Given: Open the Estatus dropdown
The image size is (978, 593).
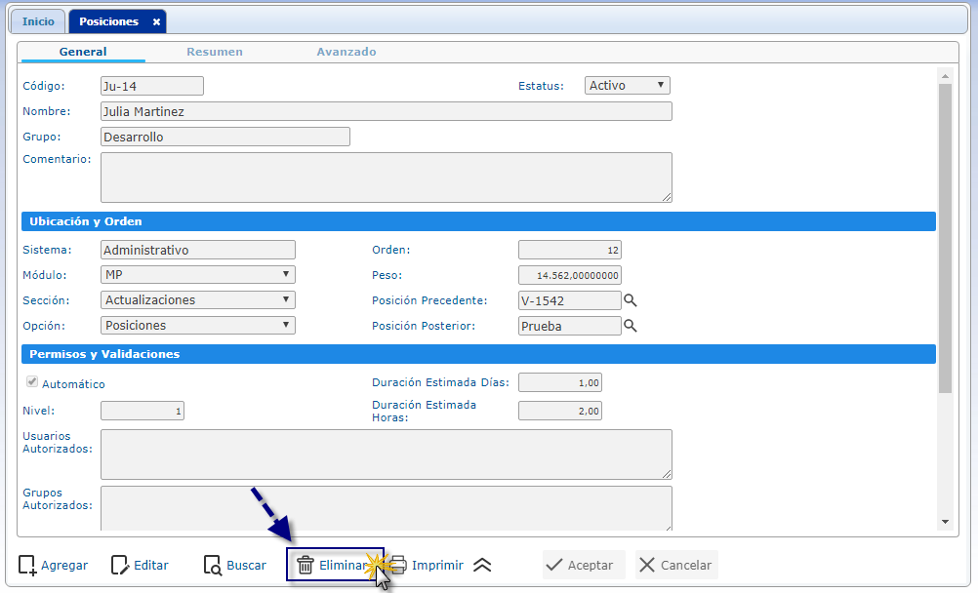Looking at the screenshot, I should pos(627,86).
